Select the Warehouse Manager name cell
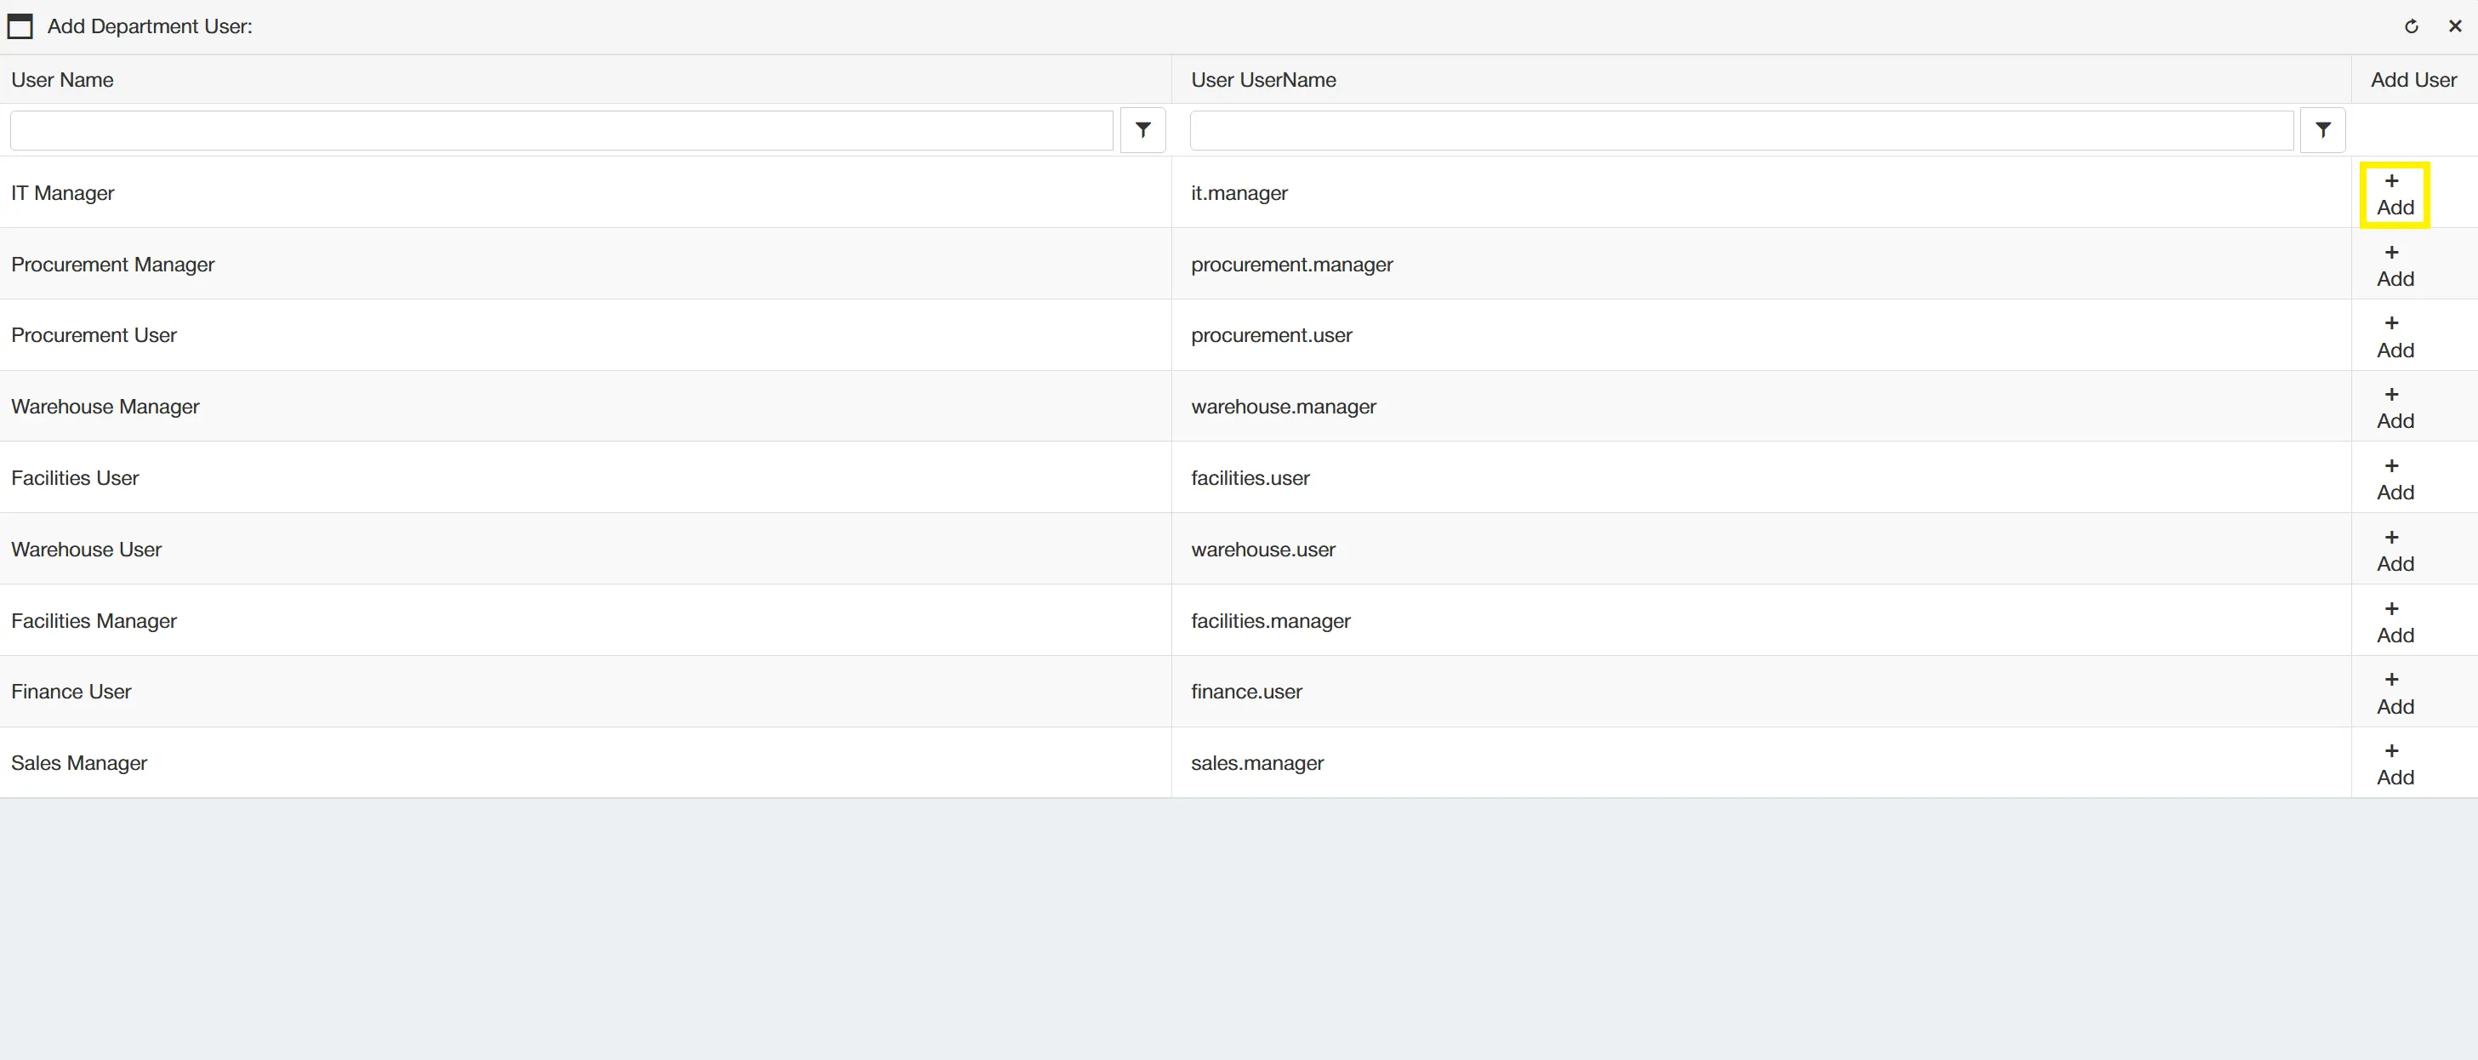The image size is (2478, 1060). point(585,406)
